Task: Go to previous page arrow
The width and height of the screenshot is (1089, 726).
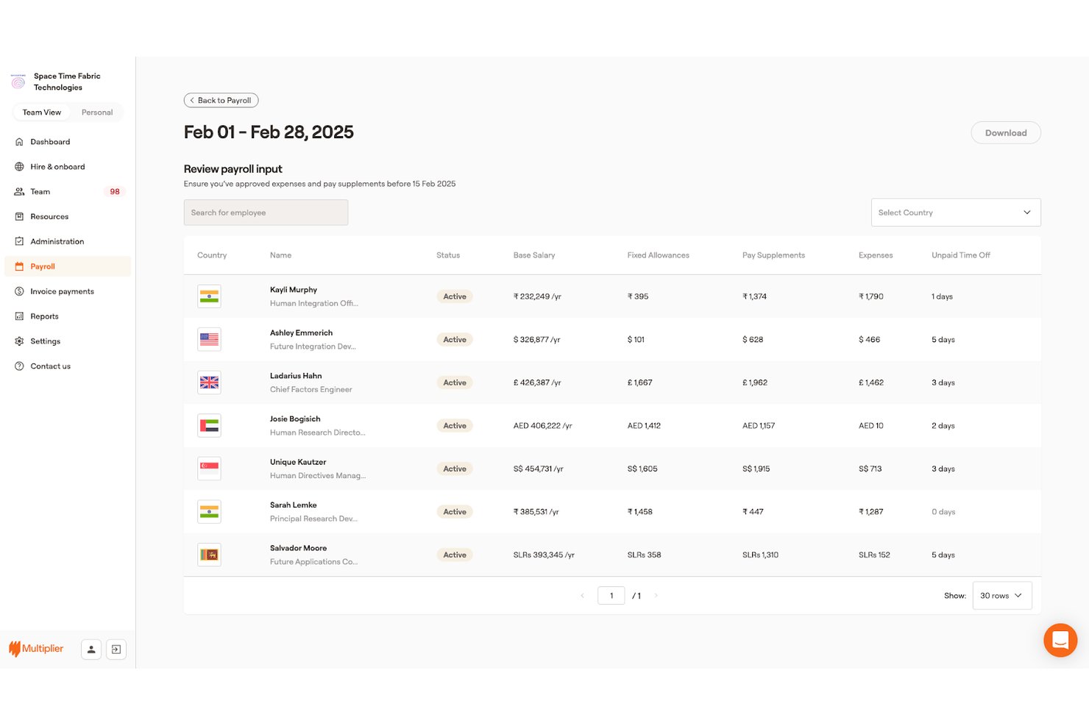Action: (x=583, y=596)
